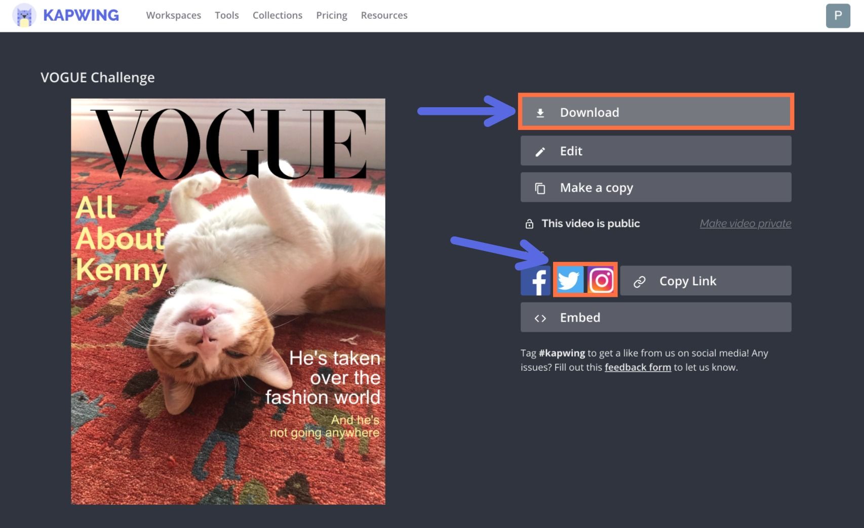The height and width of the screenshot is (528, 864).
Task: Open the feedback form link
Action: (x=638, y=367)
